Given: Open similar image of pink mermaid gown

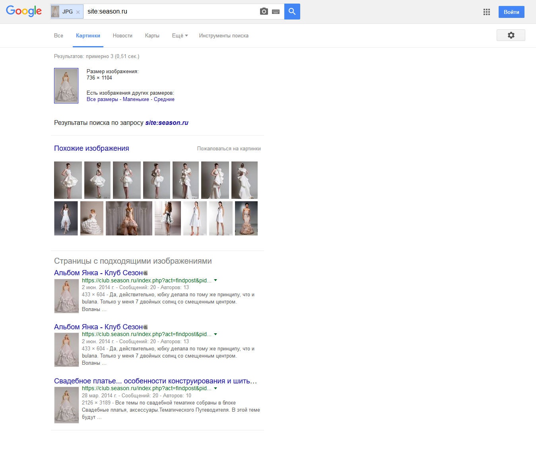Looking at the screenshot, I should tap(246, 218).
